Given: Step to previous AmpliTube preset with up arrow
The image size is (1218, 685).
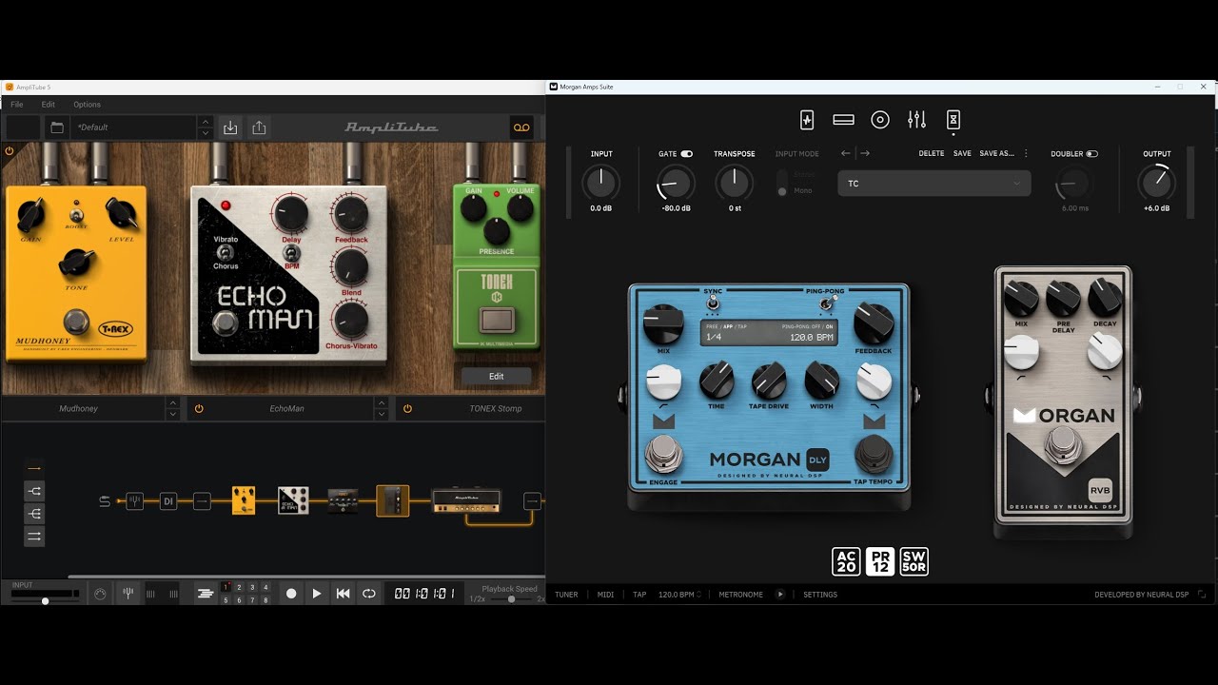Looking at the screenshot, I should tap(206, 122).
